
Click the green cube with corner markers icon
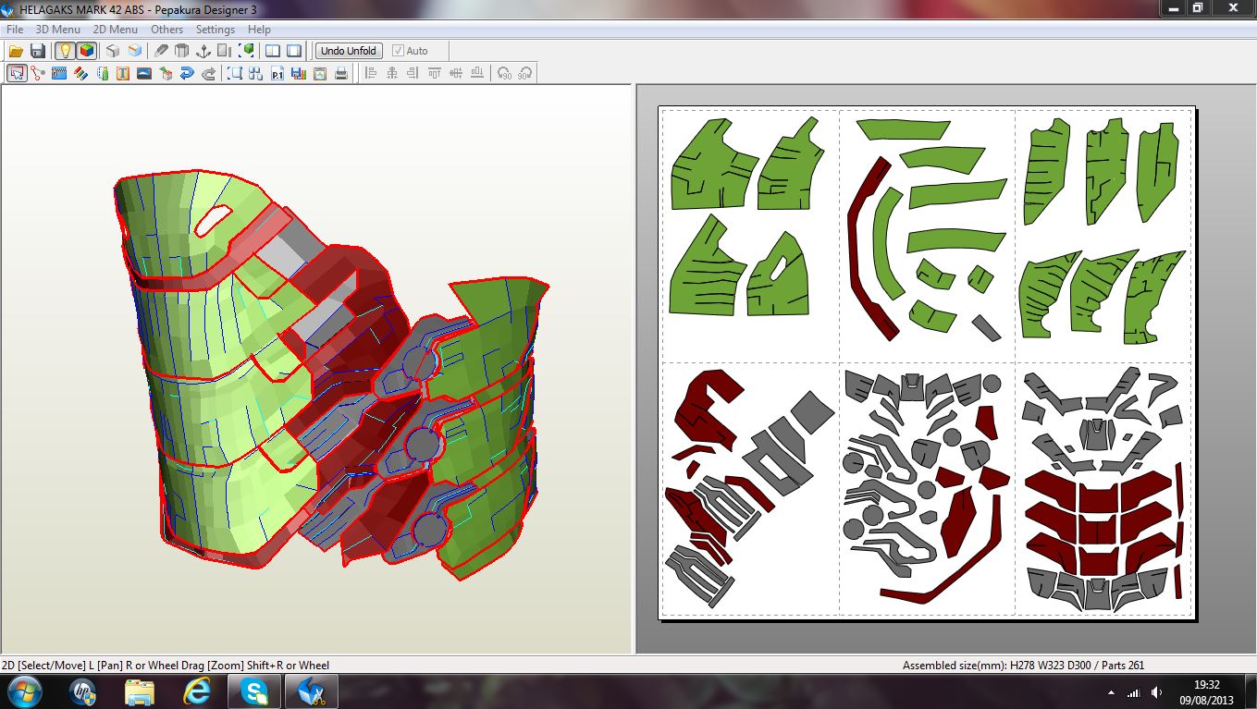pyautogui.click(x=246, y=51)
